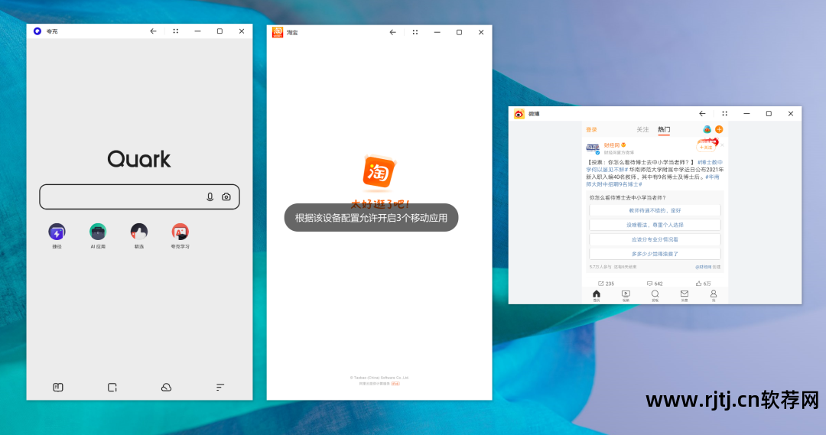This screenshot has height=435, width=826.
Task: Open the 精选 thumbs-up icon in Quark
Action: tap(139, 232)
